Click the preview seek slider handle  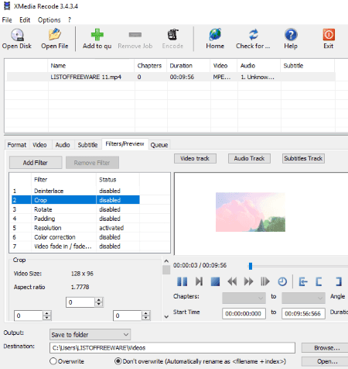click(251, 266)
